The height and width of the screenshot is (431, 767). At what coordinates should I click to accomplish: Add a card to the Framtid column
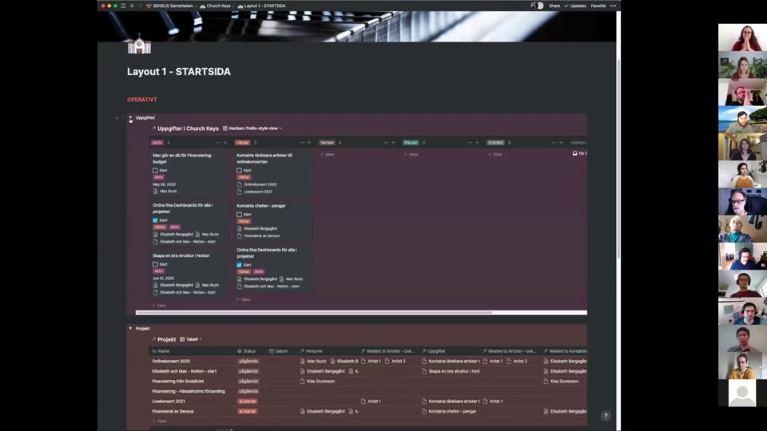coord(562,143)
